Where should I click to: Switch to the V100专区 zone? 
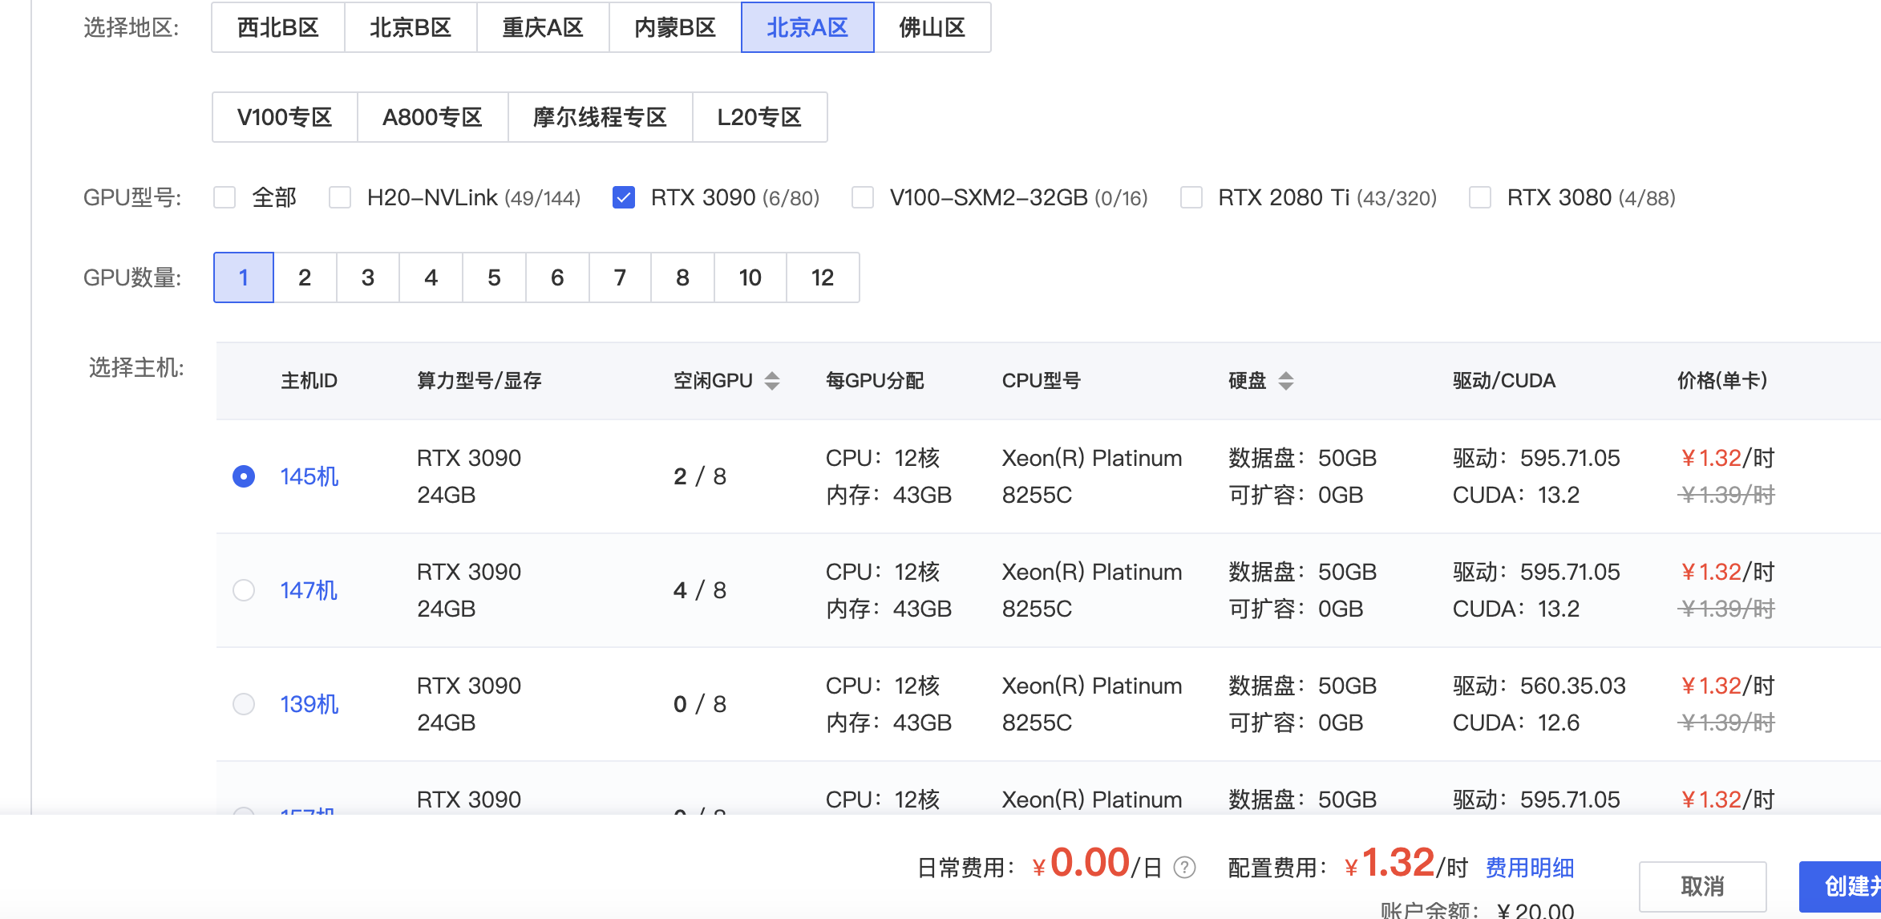point(285,117)
